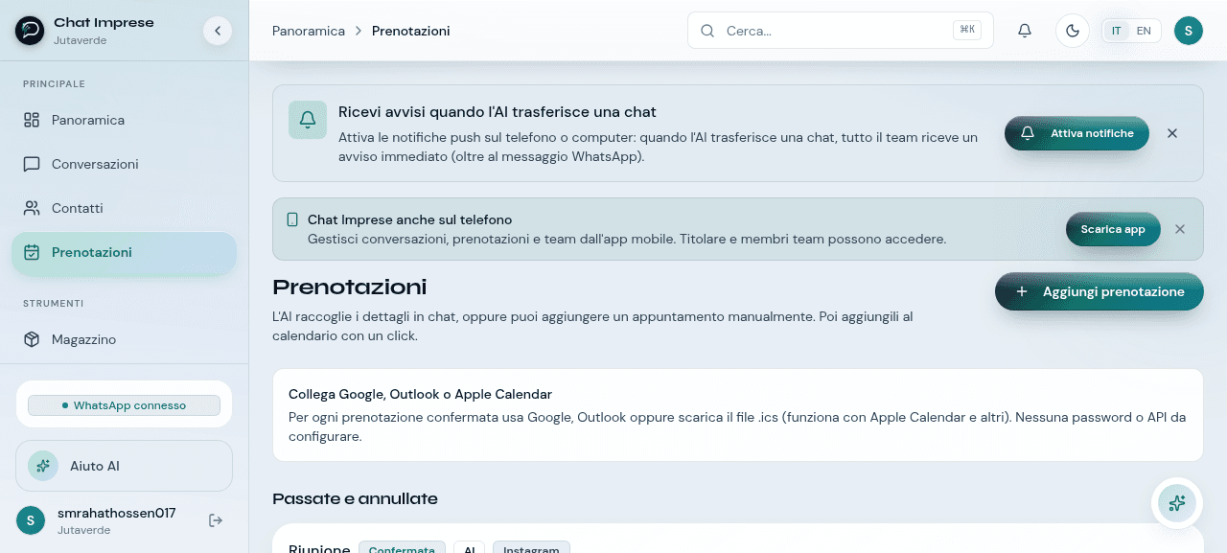This screenshot has height=553, width=1227.
Task: Click the Aggiungi prenotazione button
Action: coord(1100,291)
